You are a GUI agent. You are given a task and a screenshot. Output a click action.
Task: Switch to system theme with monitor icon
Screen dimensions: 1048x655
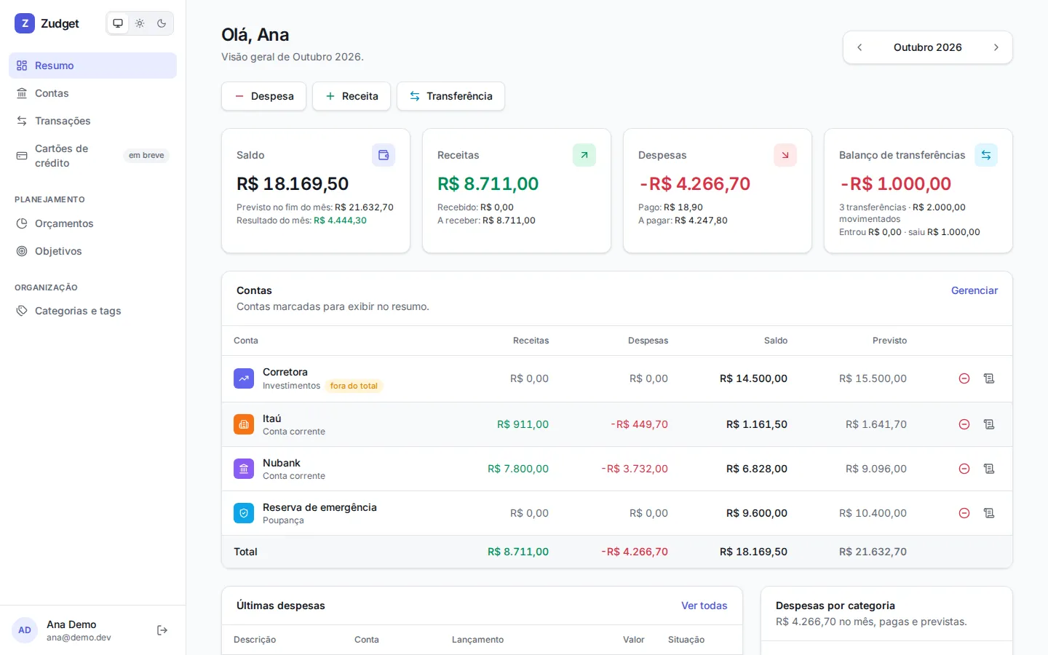(x=118, y=23)
